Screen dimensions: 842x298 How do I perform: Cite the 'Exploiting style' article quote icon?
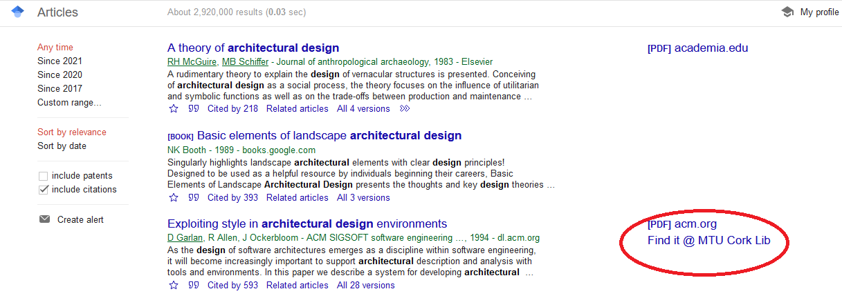194,285
